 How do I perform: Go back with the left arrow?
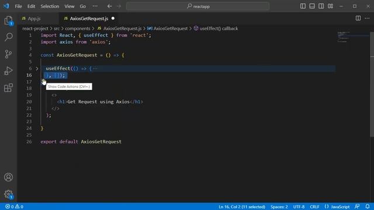tap(109, 6)
